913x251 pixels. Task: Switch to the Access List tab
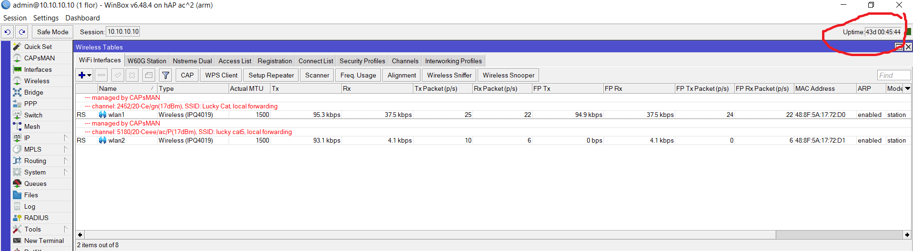tap(235, 61)
